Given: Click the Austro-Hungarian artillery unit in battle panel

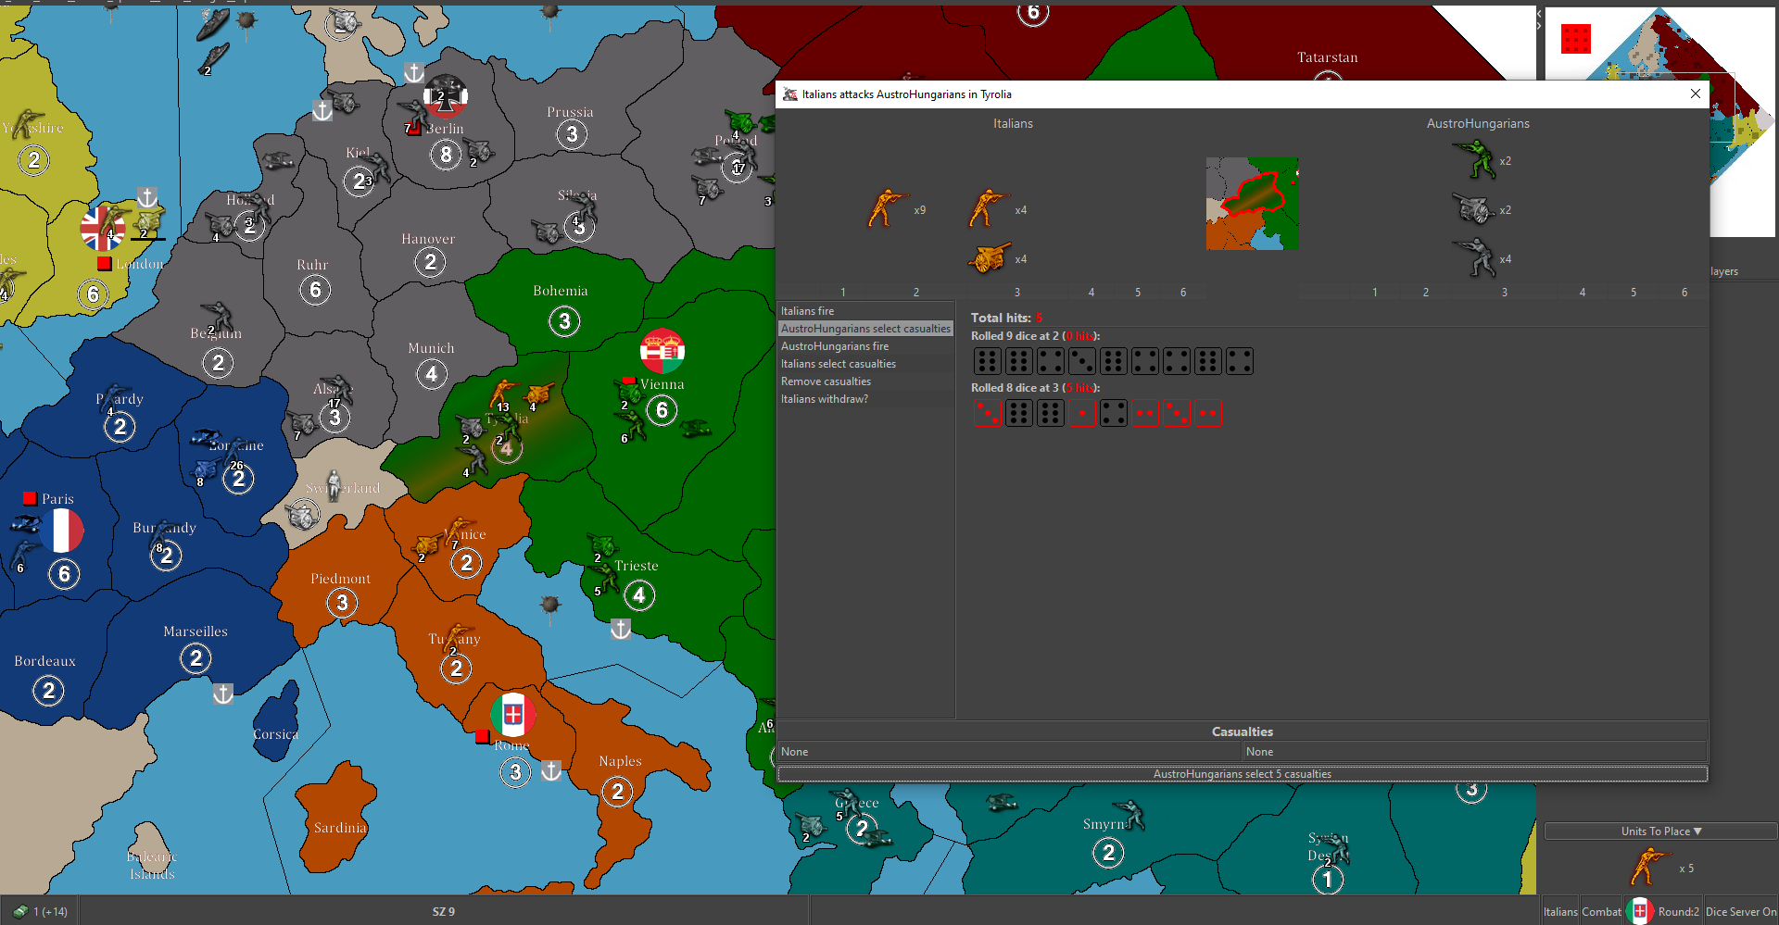Looking at the screenshot, I should 1473,210.
